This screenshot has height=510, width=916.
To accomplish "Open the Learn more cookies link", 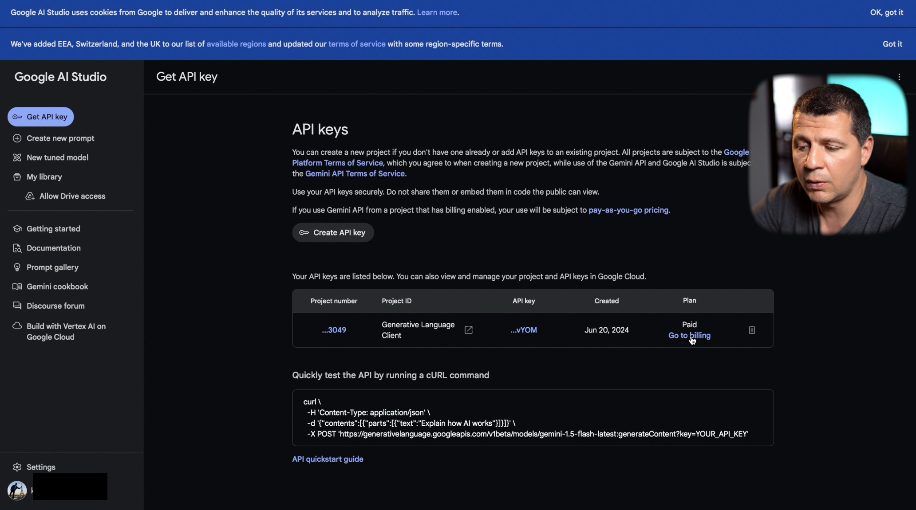I will [437, 12].
